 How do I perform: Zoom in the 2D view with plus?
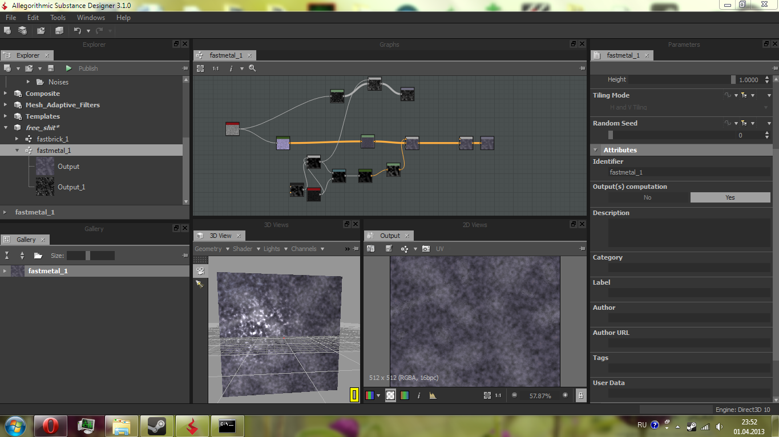click(x=566, y=395)
